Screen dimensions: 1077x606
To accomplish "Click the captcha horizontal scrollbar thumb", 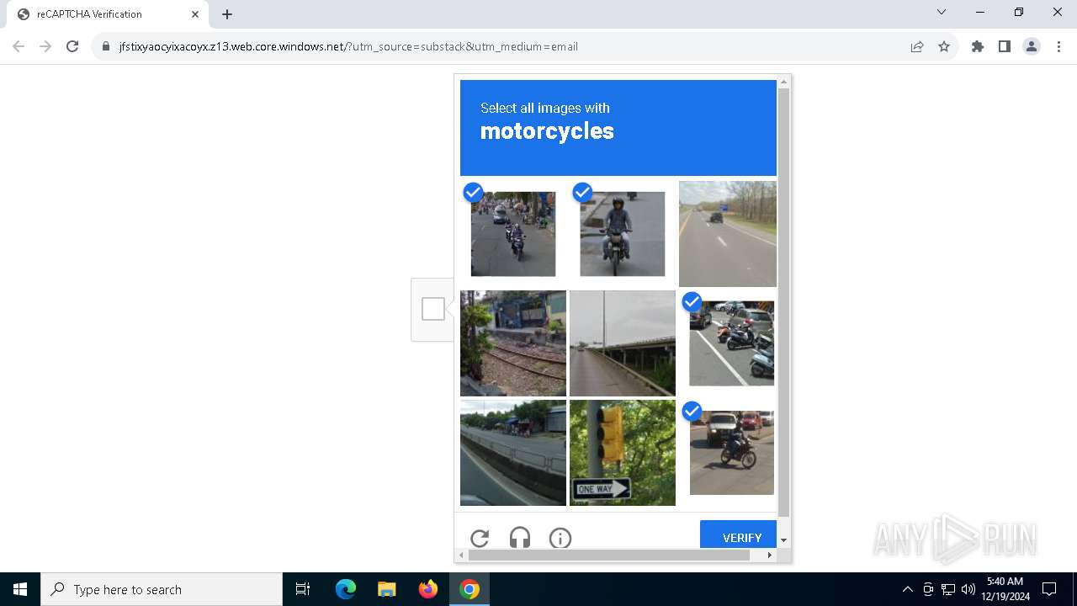I will coord(609,555).
